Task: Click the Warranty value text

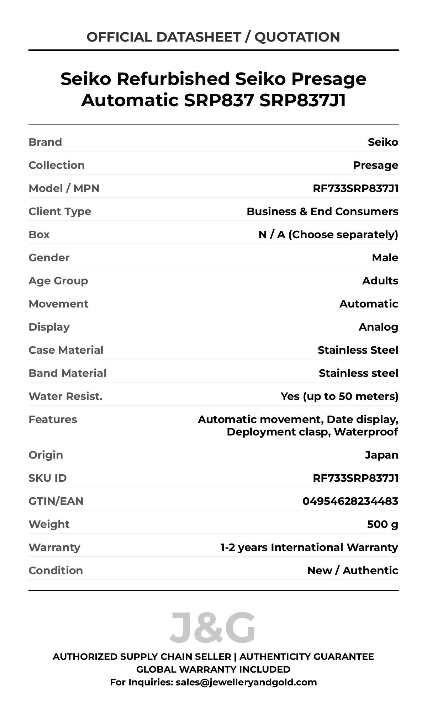Action: [x=309, y=547]
